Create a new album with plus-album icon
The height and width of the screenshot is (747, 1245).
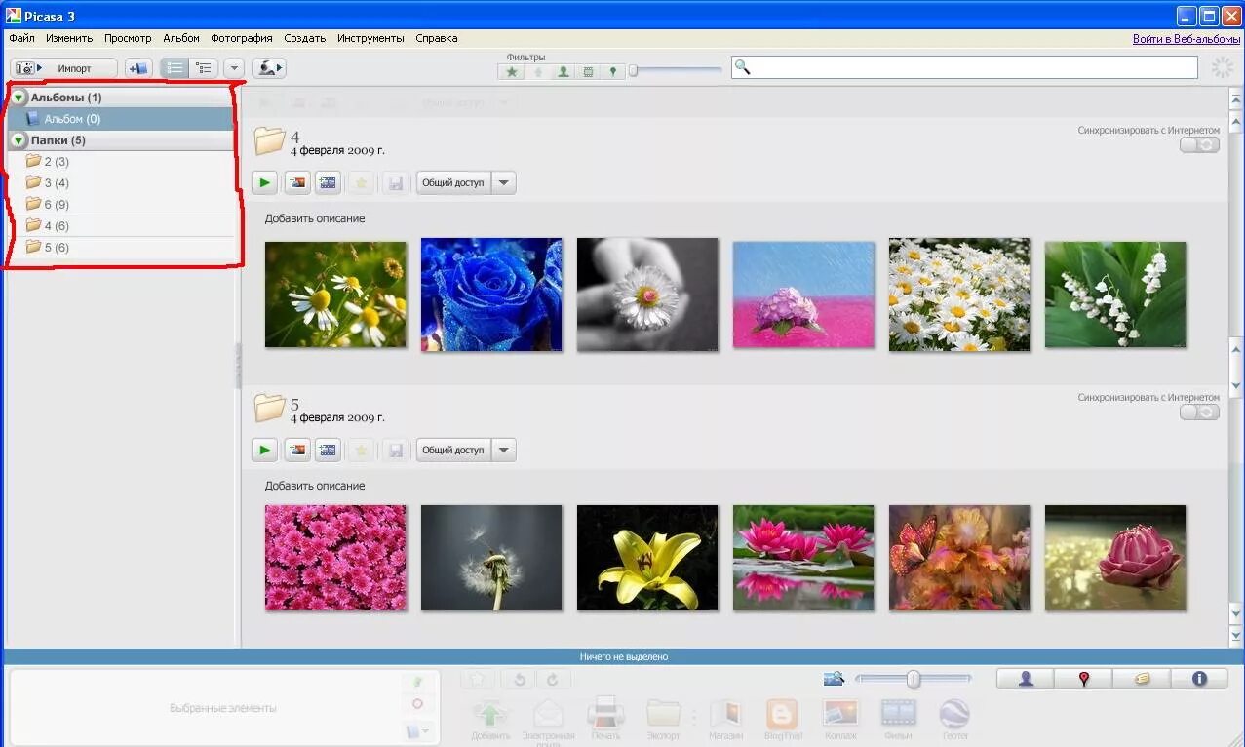pyautogui.click(x=139, y=68)
